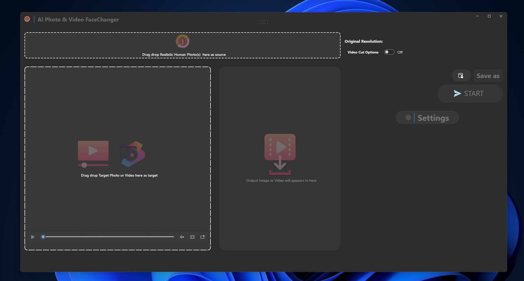Image resolution: width=524 pixels, height=281 pixels.
Task: Click the video download icon in the output panel
Action: click(x=280, y=154)
